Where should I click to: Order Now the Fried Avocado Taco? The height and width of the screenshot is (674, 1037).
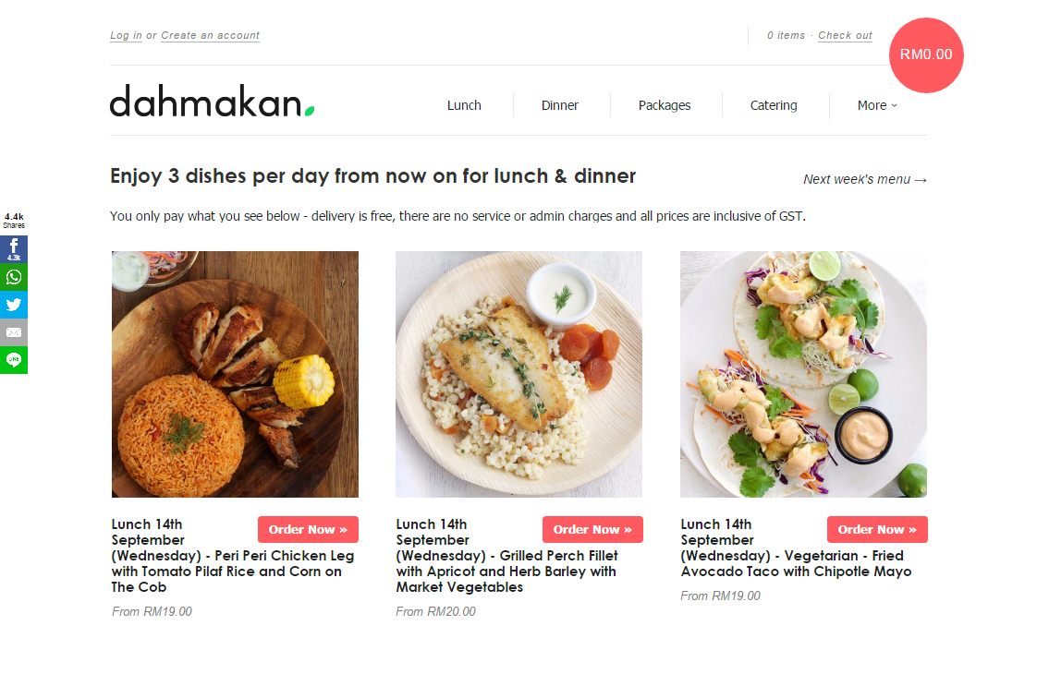point(877,529)
